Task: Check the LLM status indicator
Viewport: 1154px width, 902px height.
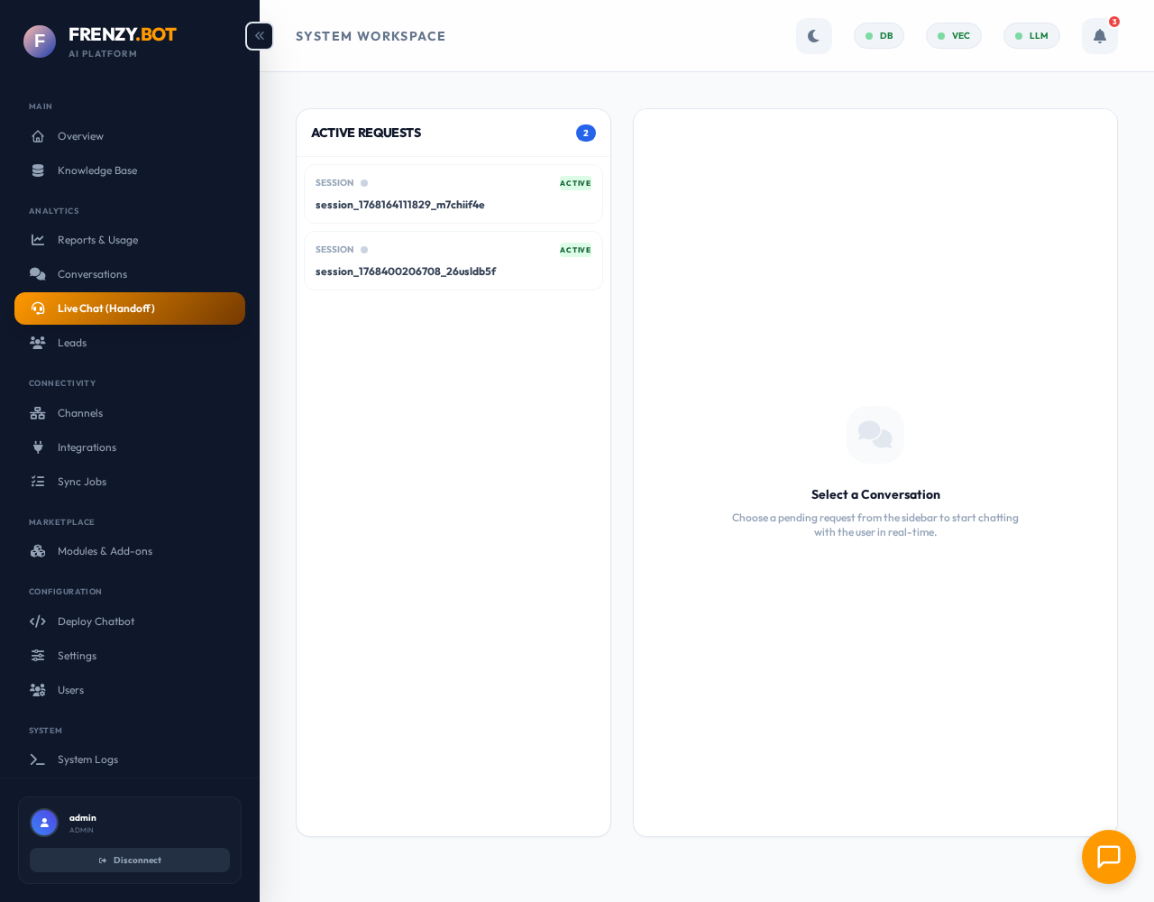Action: pos(1031,36)
